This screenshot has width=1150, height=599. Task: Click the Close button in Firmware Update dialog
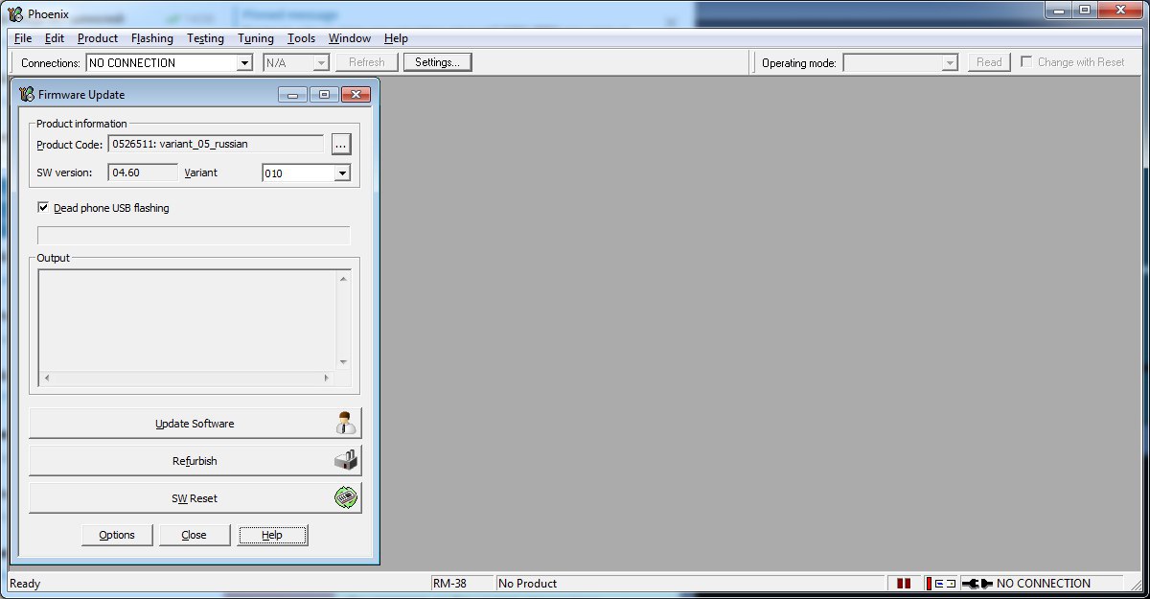click(195, 535)
